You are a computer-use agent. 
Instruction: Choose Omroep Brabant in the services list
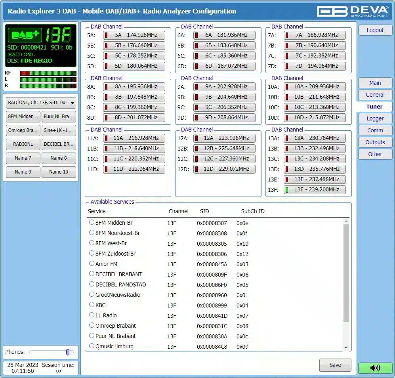coord(92,325)
